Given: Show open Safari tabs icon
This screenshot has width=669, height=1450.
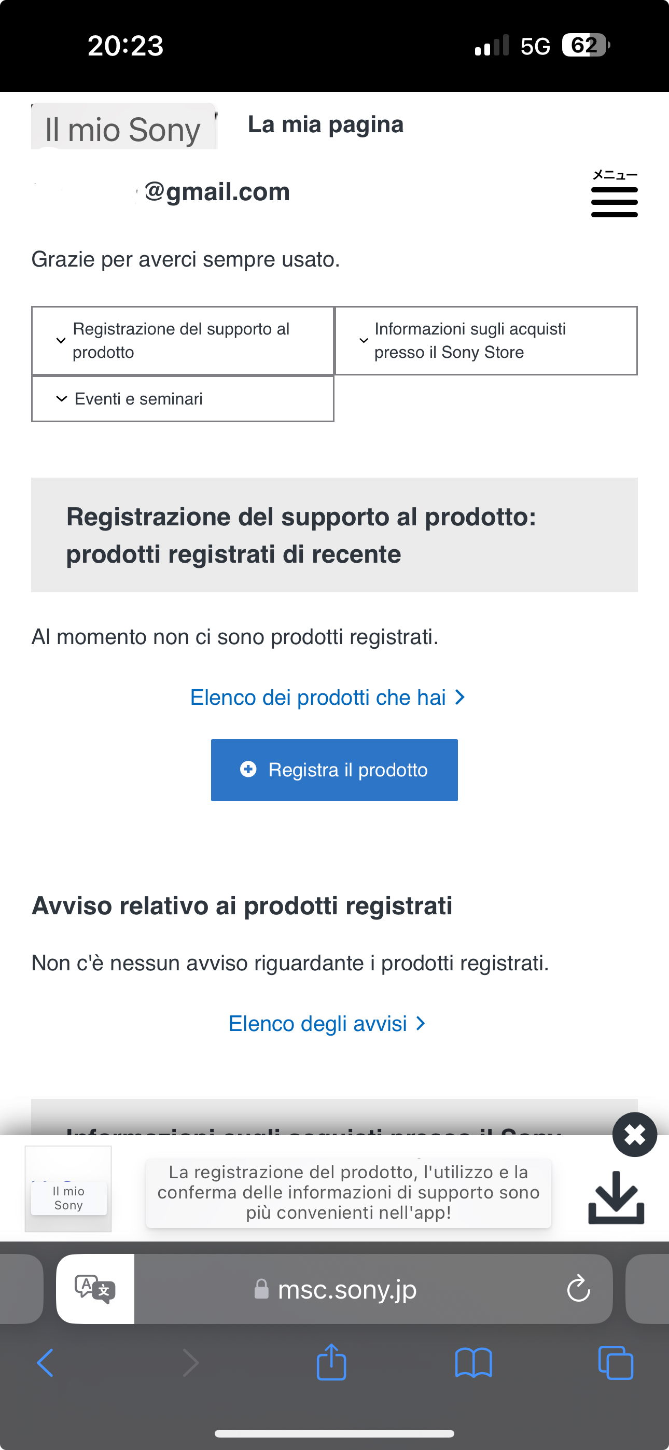Looking at the screenshot, I should [616, 1363].
